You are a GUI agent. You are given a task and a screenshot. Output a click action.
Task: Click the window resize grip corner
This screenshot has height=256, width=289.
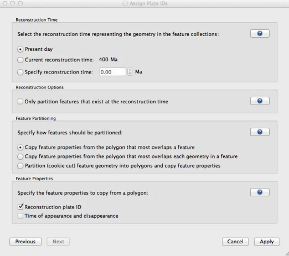(x=287, y=254)
